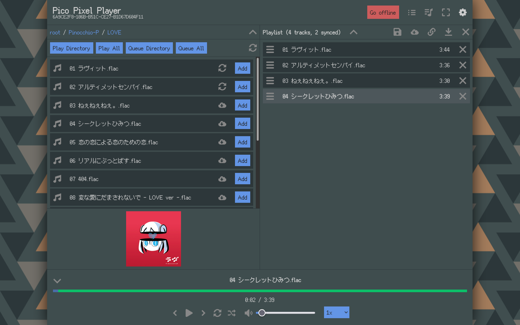
Task: Click Queue All button
Action: tap(191, 48)
